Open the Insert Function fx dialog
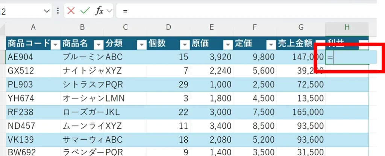This screenshot has height=156, width=385. (99, 11)
